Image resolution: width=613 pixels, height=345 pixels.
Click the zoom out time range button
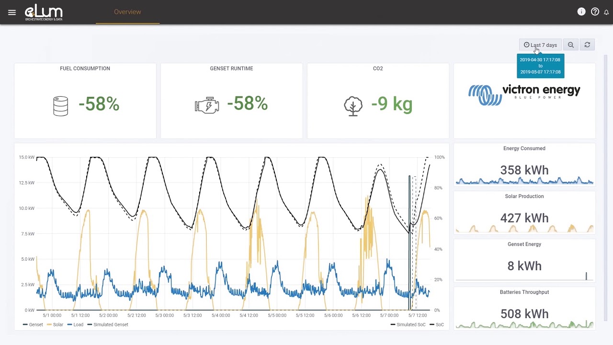571,45
